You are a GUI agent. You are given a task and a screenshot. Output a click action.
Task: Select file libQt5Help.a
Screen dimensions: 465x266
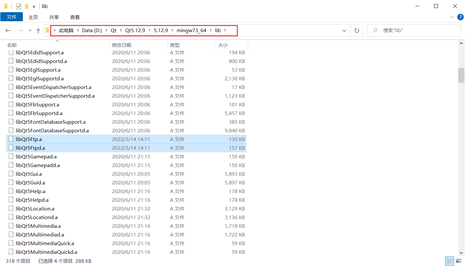pos(126,191)
